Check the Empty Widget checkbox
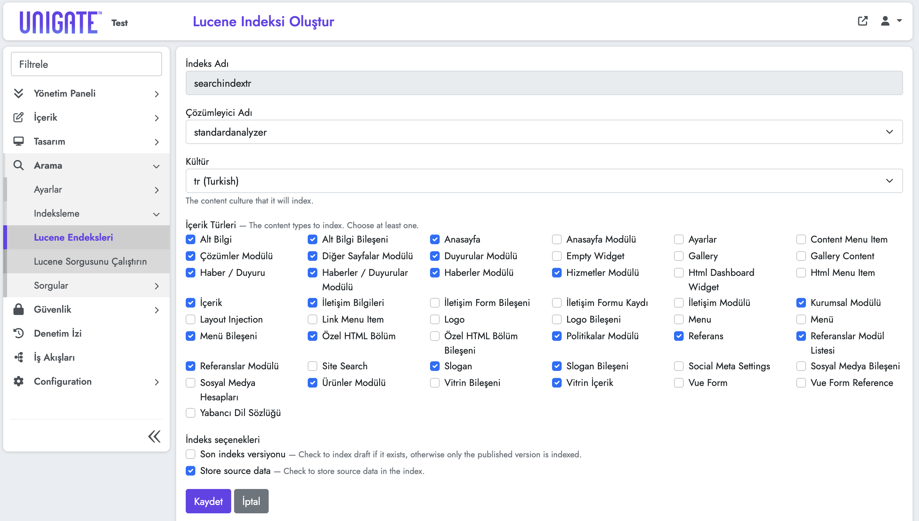Screen dimensions: 919x521 coord(557,256)
